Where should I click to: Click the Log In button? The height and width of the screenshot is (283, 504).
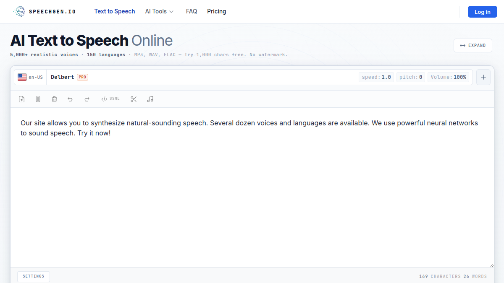(482, 12)
